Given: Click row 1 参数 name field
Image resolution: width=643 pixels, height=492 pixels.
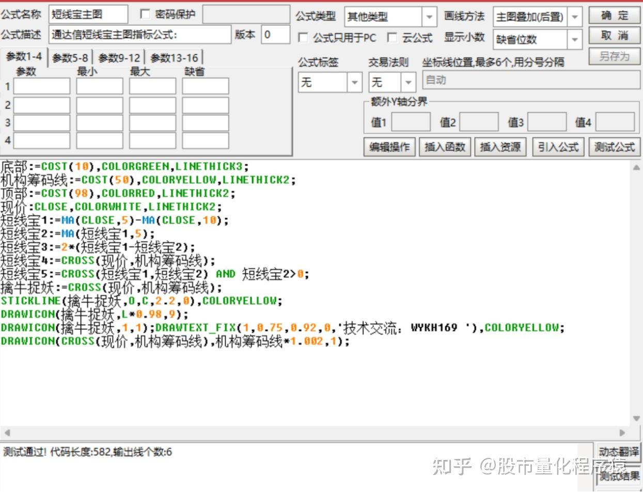Looking at the screenshot, I should pos(42,86).
